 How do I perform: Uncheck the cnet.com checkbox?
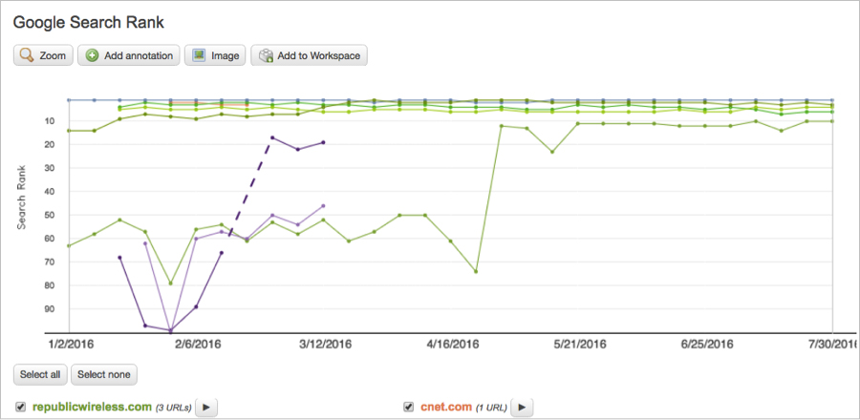[x=408, y=407]
